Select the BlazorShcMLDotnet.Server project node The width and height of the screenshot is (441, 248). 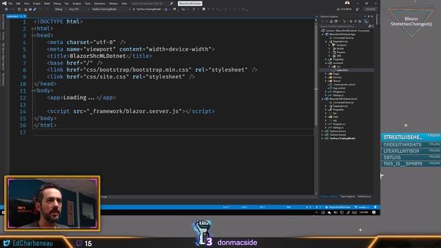pyautogui.click(x=343, y=99)
